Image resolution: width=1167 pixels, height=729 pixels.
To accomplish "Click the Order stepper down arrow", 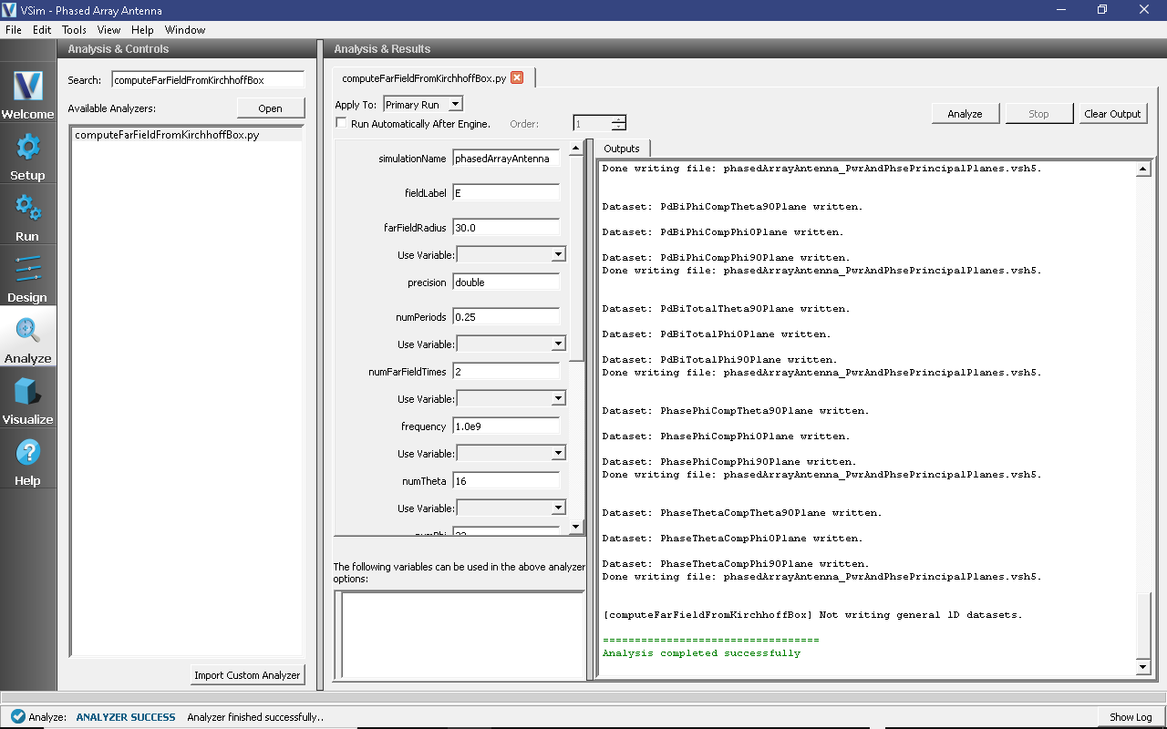I will (x=619, y=127).
